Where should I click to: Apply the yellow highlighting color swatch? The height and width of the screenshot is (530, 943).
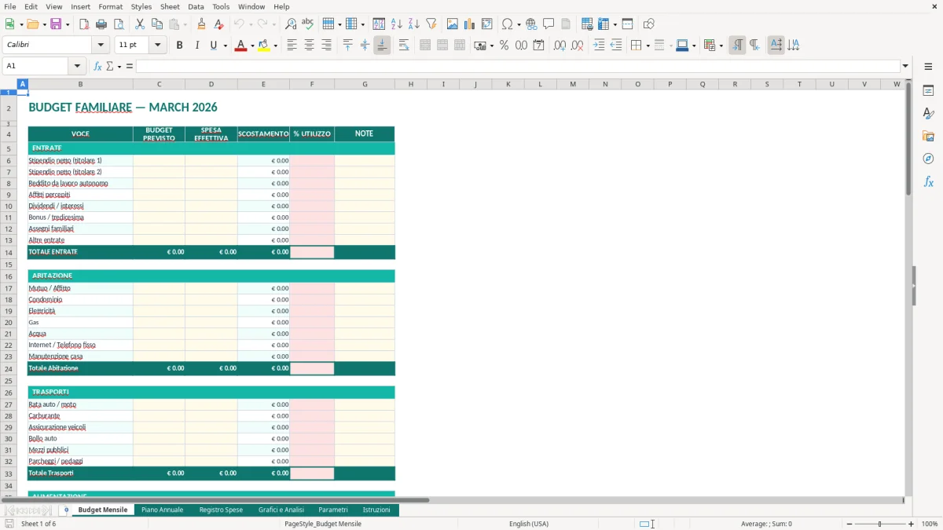pos(264,46)
